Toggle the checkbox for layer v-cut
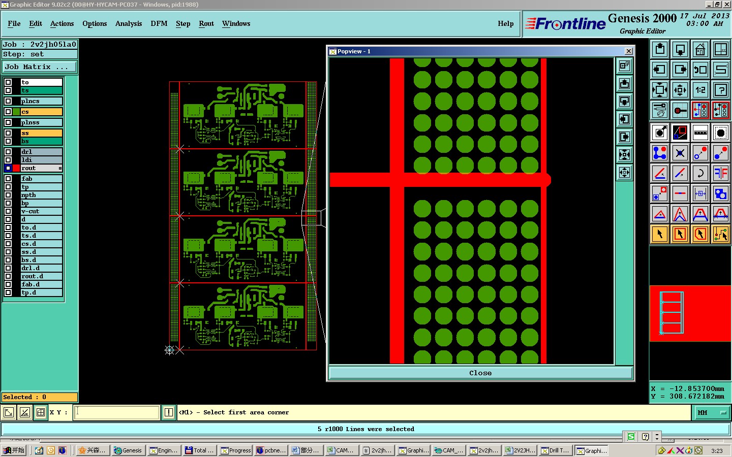Image resolution: width=732 pixels, height=457 pixels. pyautogui.click(x=8, y=211)
